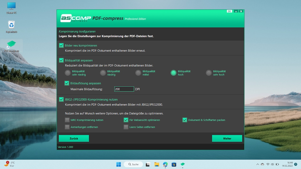Disable 'Für Webansicht optimieren' checkbox
301x169 pixels.
[x=126, y=120]
